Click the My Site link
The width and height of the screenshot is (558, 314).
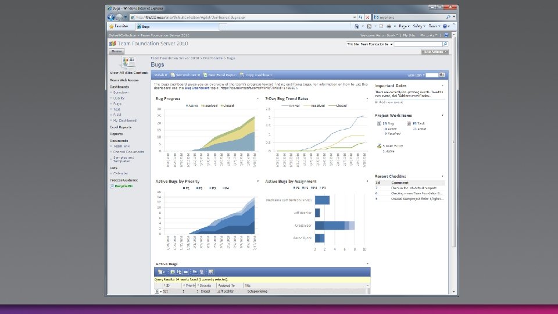point(409,35)
